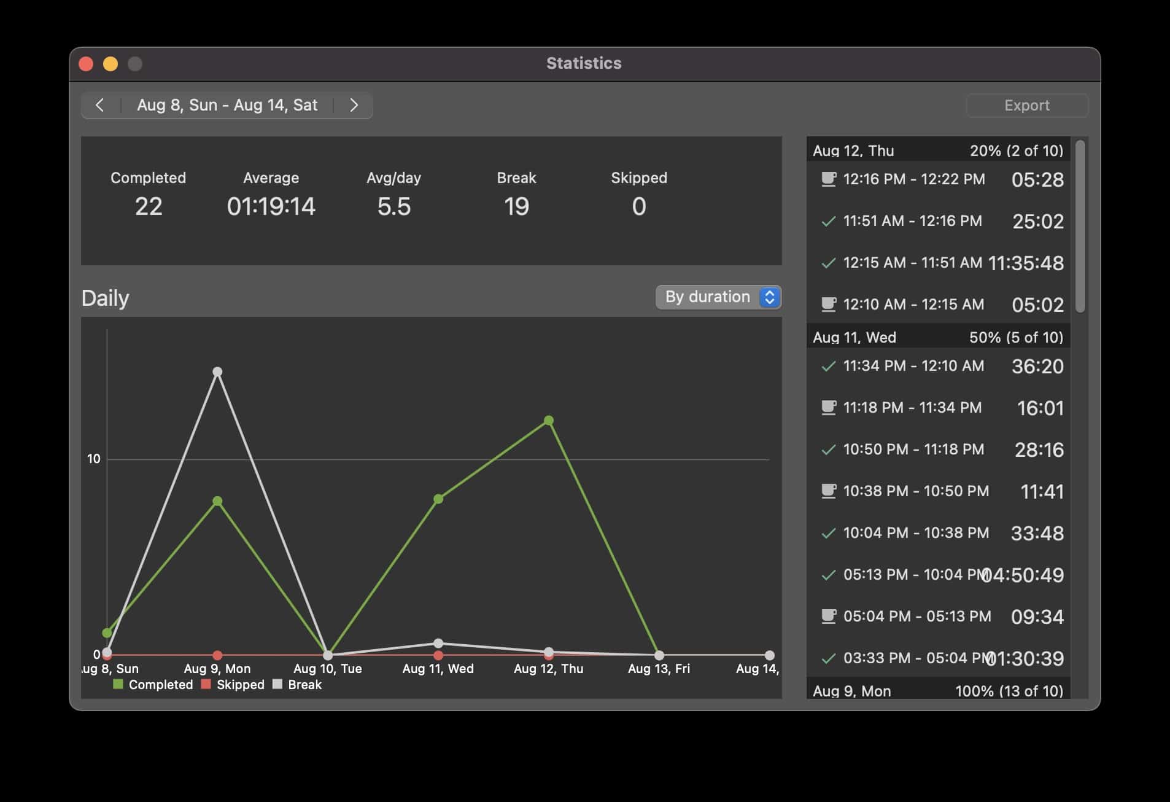Image resolution: width=1170 pixels, height=802 pixels.
Task: Click the break cup icon for 12:16 PM - 12:22 PM
Action: [x=829, y=179]
